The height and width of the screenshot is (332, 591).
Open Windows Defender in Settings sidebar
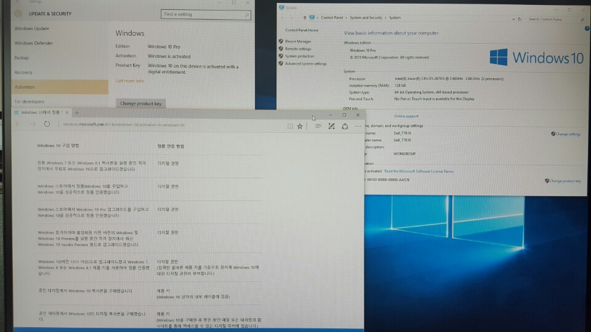[33, 43]
